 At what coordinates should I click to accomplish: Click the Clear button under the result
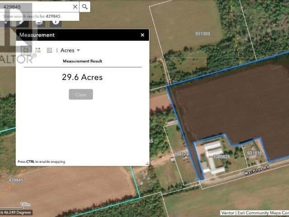pos(81,94)
